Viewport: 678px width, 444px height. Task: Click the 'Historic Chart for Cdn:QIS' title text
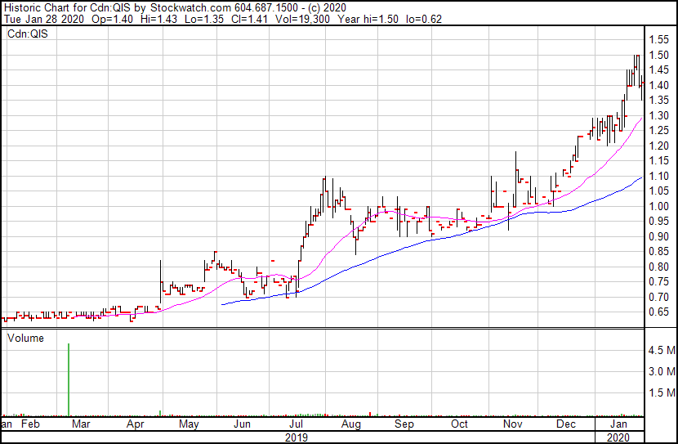tap(67, 7)
